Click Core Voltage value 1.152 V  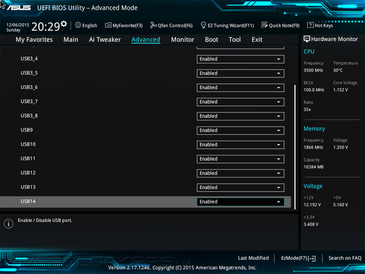click(x=340, y=90)
